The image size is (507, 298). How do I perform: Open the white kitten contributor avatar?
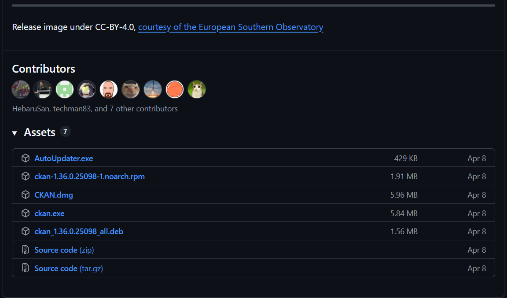197,89
